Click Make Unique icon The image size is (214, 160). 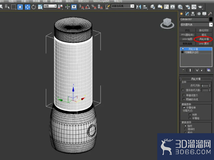[197, 70]
